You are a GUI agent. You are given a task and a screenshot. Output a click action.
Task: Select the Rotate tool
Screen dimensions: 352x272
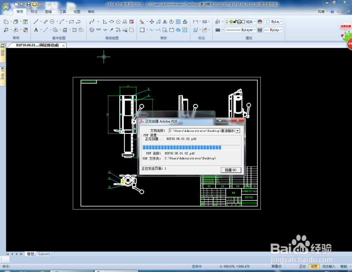171,22
